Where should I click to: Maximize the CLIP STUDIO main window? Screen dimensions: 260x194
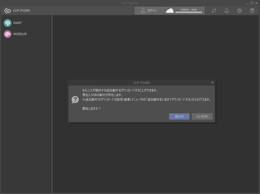252,3
